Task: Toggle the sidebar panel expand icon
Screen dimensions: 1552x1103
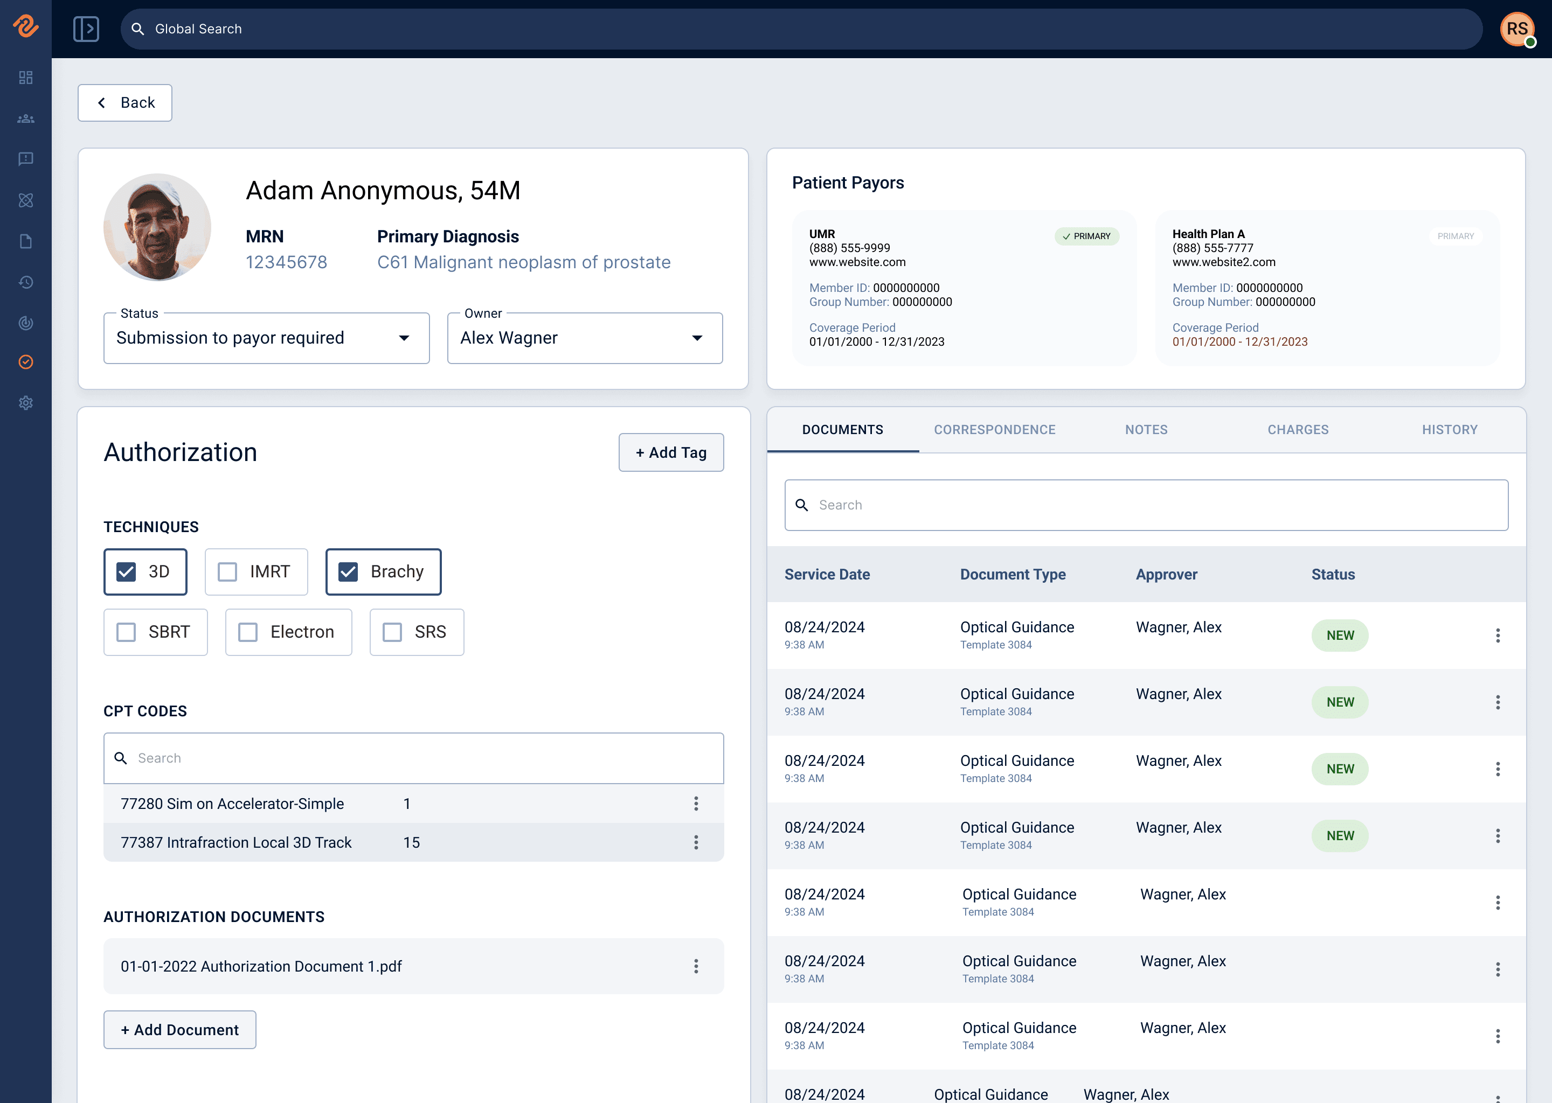Action: click(x=86, y=29)
